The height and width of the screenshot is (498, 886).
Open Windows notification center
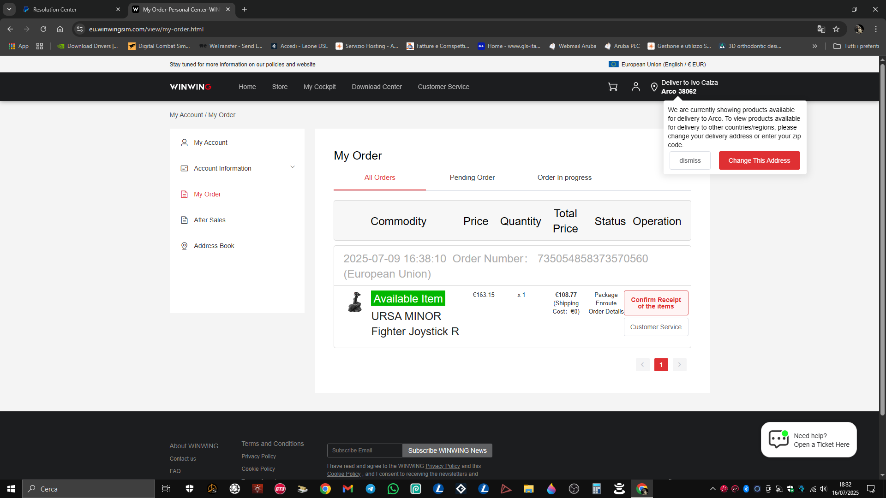[x=871, y=489]
